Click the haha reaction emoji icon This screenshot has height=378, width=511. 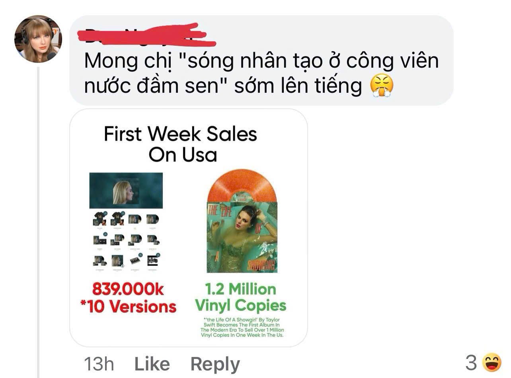[x=492, y=362]
